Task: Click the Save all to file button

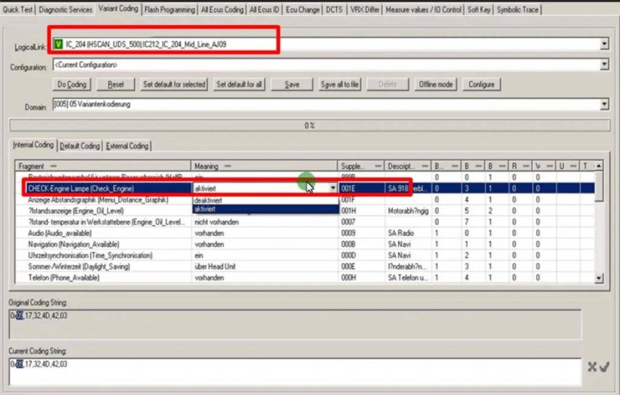Action: tap(340, 85)
